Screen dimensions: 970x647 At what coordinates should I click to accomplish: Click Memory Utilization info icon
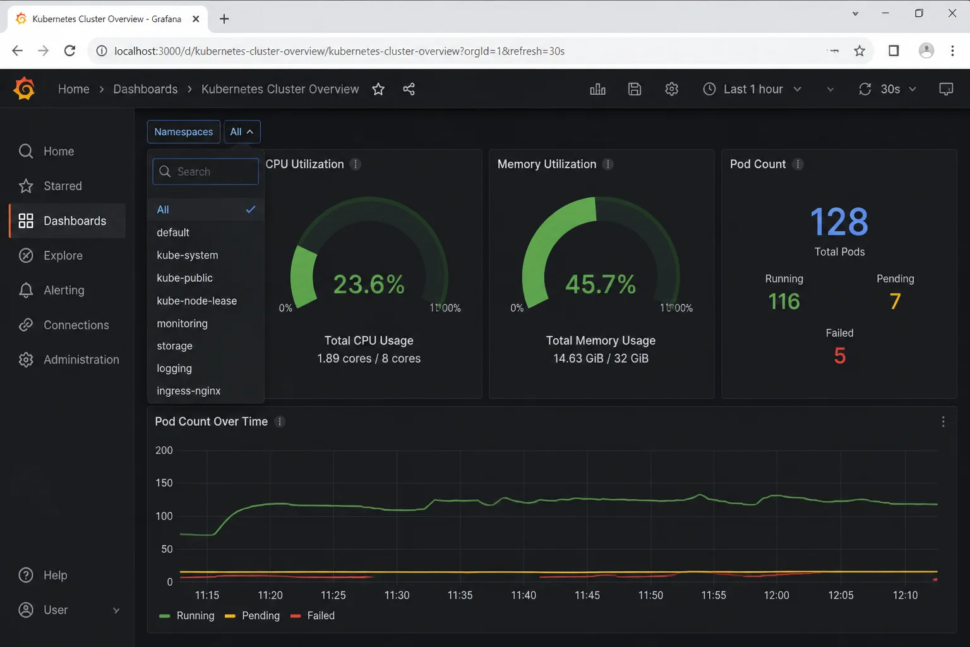(608, 164)
